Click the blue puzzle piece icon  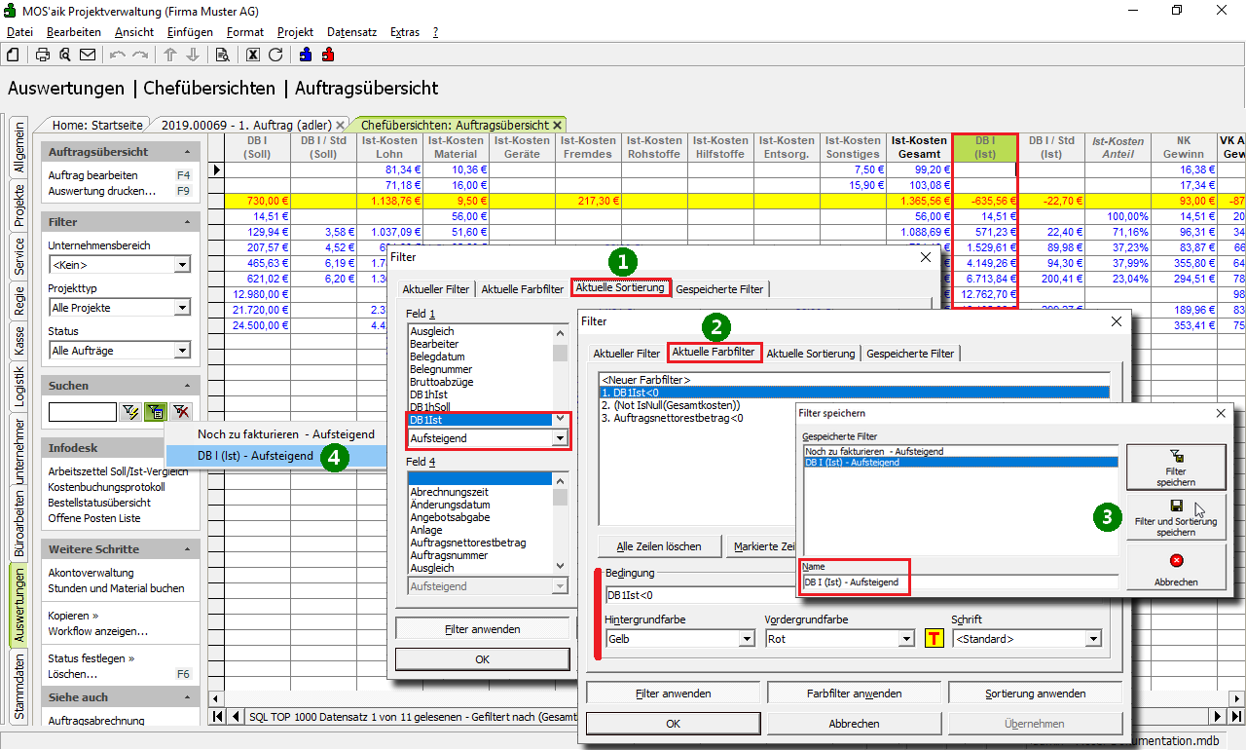point(306,55)
